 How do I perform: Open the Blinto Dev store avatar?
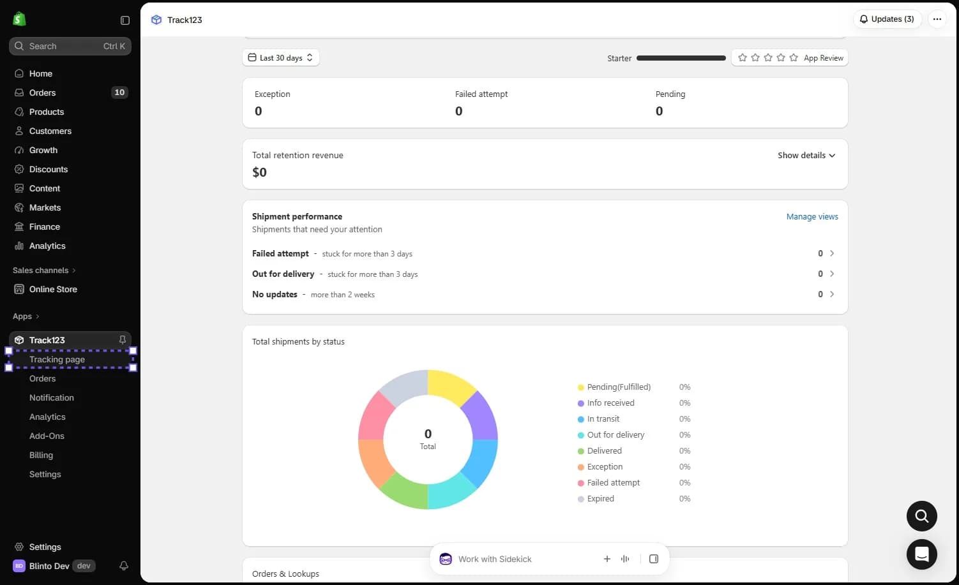click(x=19, y=566)
